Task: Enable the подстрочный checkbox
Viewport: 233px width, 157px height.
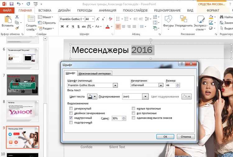Action: [71, 122]
